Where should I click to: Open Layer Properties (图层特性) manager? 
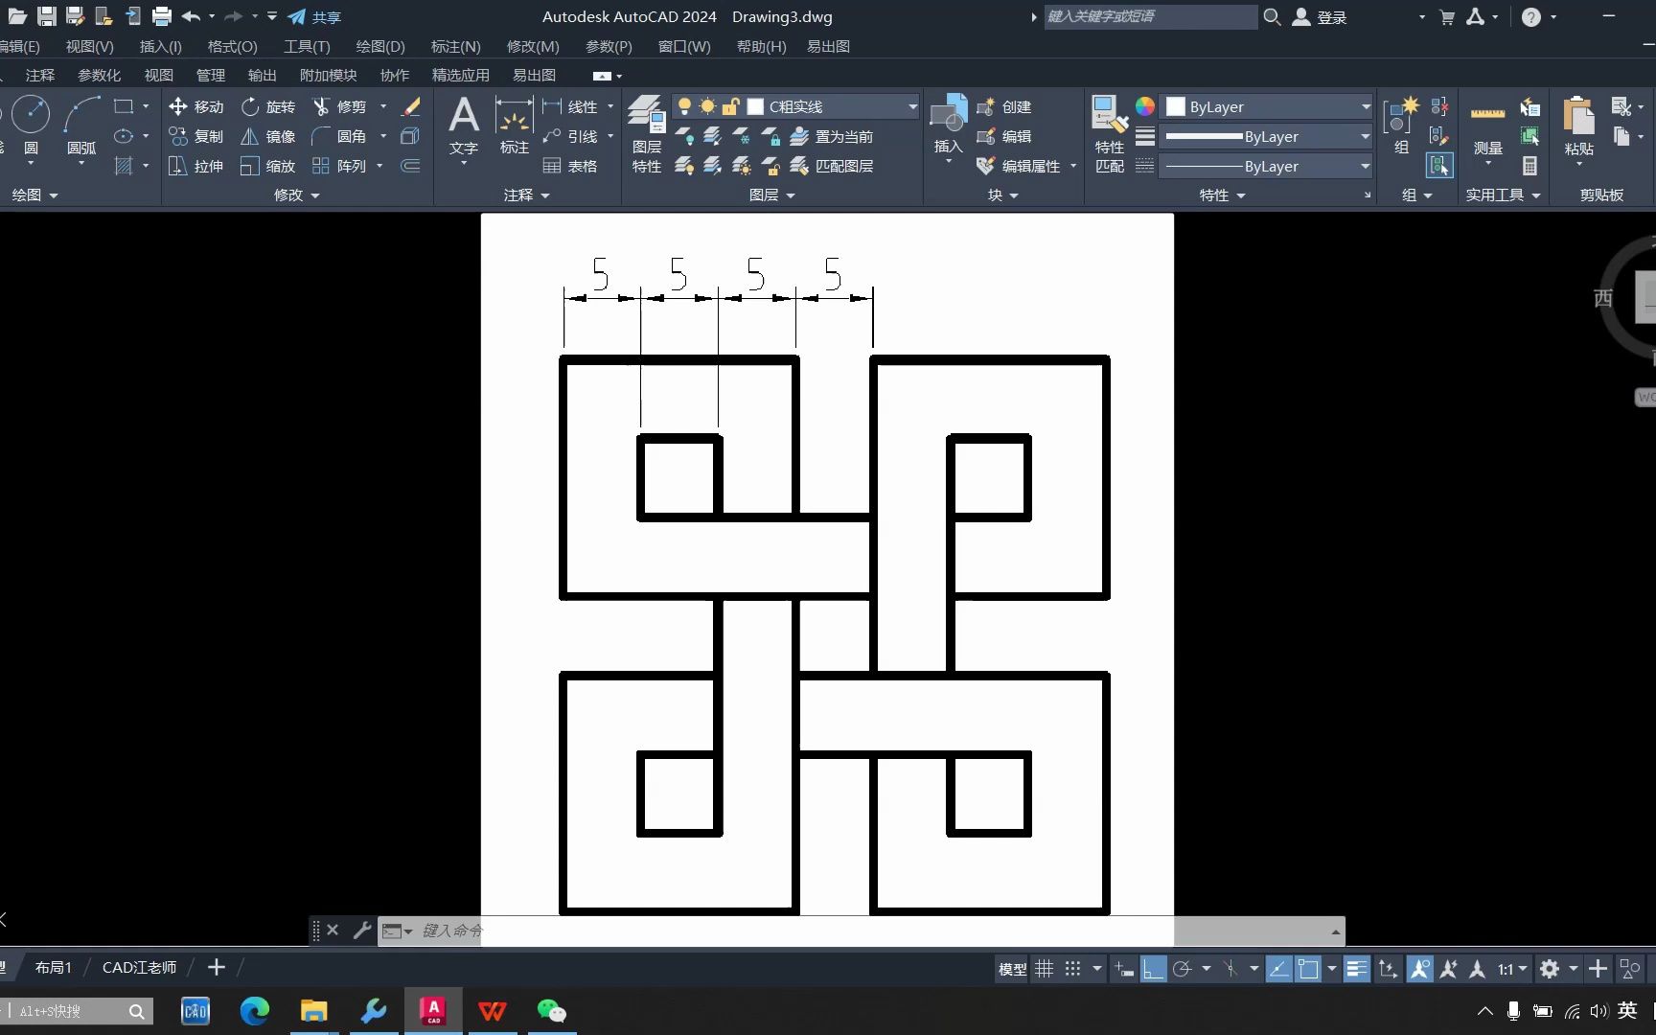point(647,134)
